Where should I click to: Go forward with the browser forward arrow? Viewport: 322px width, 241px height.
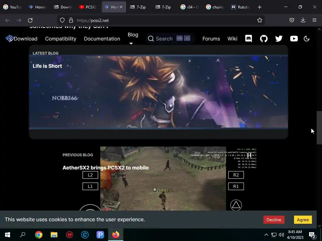pyautogui.click(x=19, y=20)
